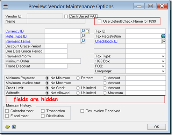Check the Calendar Year history box
Viewport: 172px width, 135px height.
pyautogui.click(x=7, y=111)
